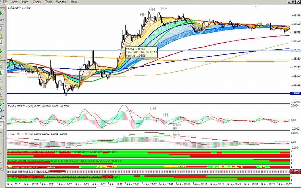This screenshot has width=301, height=188.
Task: Expand the arrow beside the blue circle icon
Action: pos(3,111)
